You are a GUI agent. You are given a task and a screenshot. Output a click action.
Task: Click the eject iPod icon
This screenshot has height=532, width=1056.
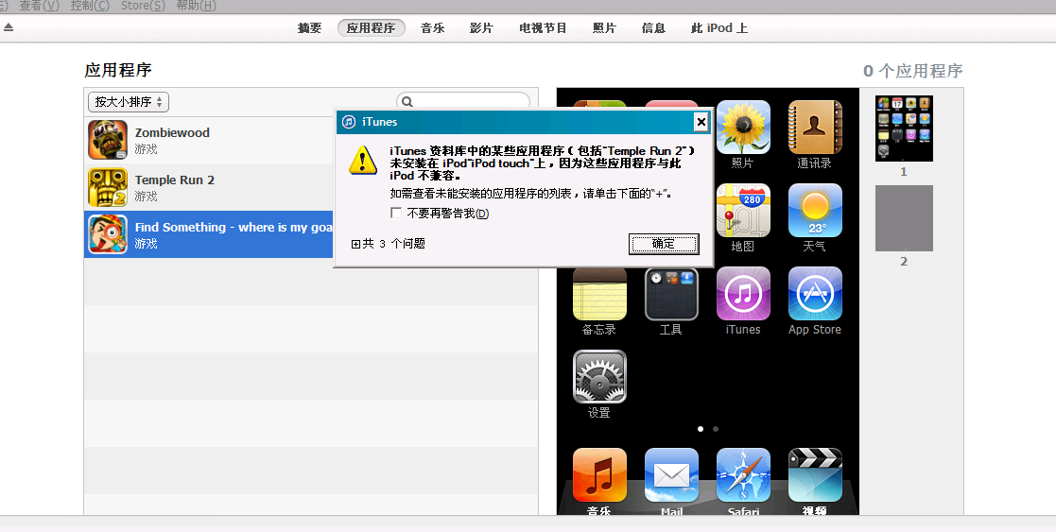click(x=9, y=27)
